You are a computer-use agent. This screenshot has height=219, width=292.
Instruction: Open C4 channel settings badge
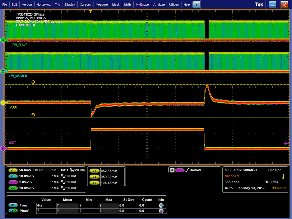(x=12, y=188)
